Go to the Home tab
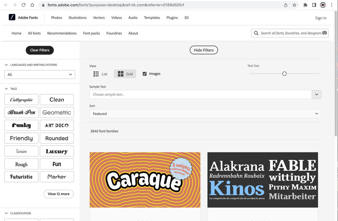The height and width of the screenshot is (221, 338). click(16, 33)
